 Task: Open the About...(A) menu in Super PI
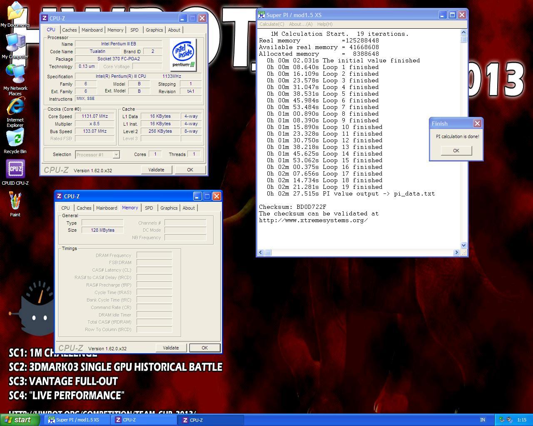[301, 24]
